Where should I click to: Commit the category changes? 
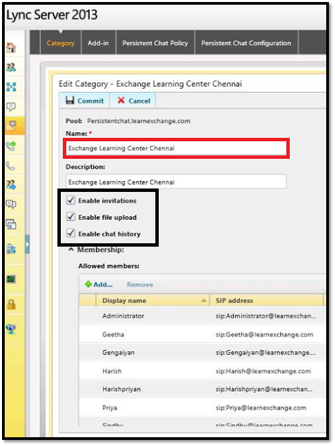(x=84, y=101)
